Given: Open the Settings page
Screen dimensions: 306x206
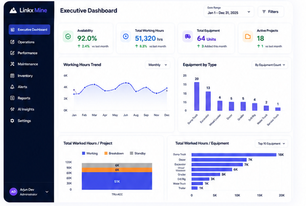Looking at the screenshot, I should (x=24, y=121).
